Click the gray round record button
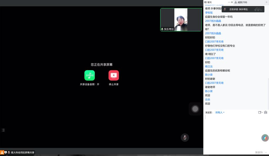The height and width of the screenshot is (156, 269). coord(195,109)
